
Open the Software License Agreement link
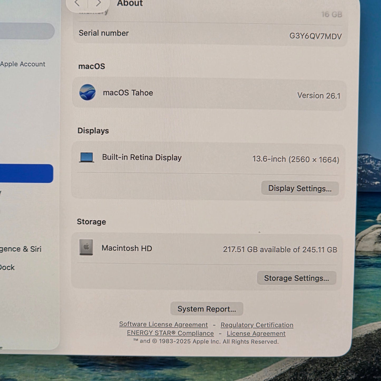(163, 324)
